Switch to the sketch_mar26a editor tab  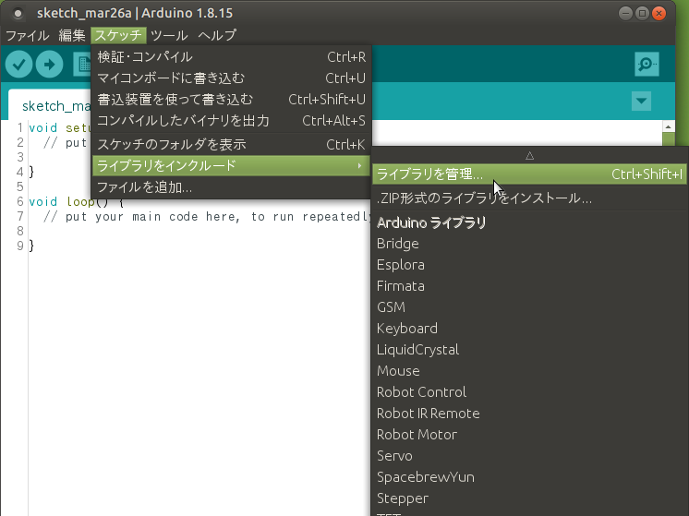(x=51, y=105)
